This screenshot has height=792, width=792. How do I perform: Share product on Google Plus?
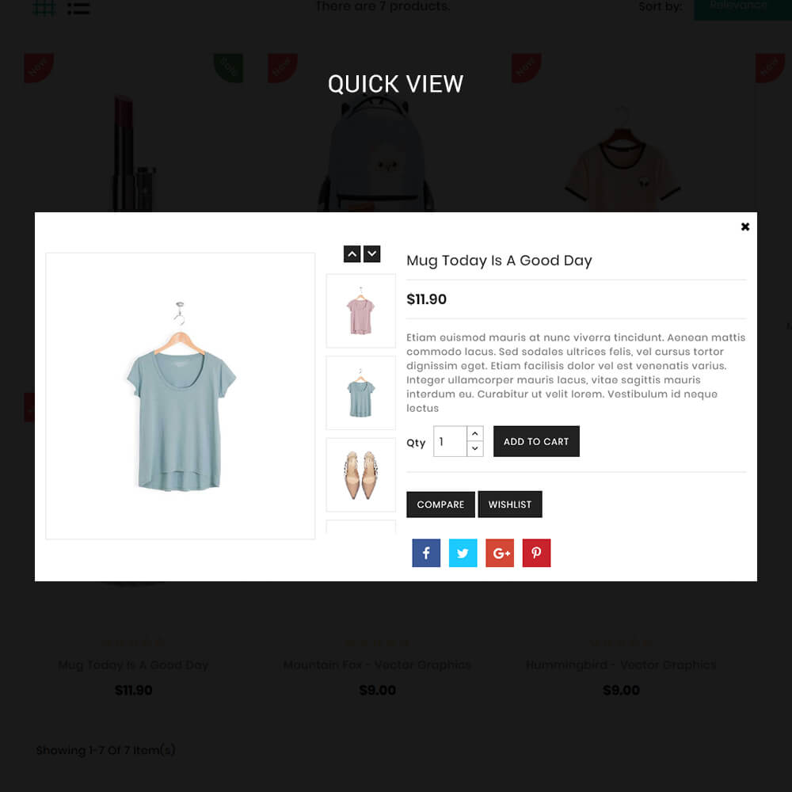[x=500, y=553]
